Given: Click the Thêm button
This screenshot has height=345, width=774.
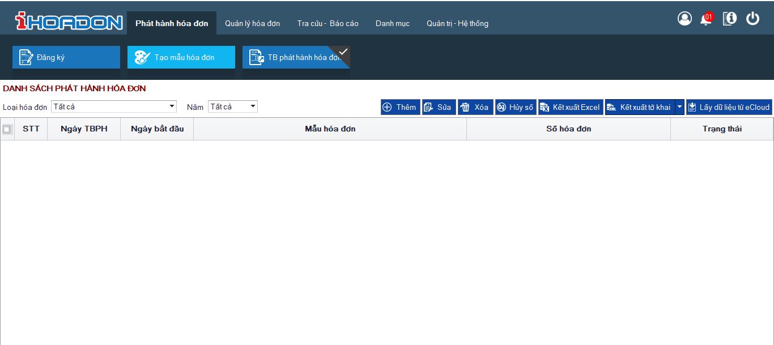Looking at the screenshot, I should click(x=400, y=107).
